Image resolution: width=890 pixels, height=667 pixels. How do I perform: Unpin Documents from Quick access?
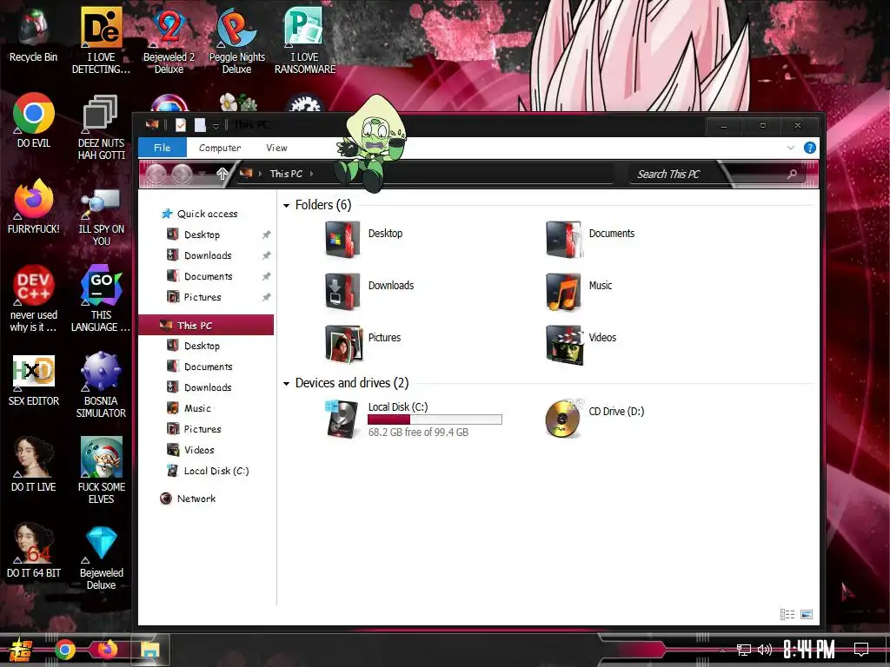pos(266,276)
